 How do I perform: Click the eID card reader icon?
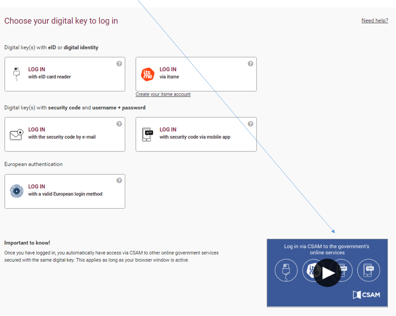coord(17,74)
